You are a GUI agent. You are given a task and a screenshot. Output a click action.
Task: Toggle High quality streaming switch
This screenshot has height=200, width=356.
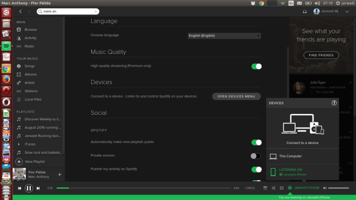256,66
